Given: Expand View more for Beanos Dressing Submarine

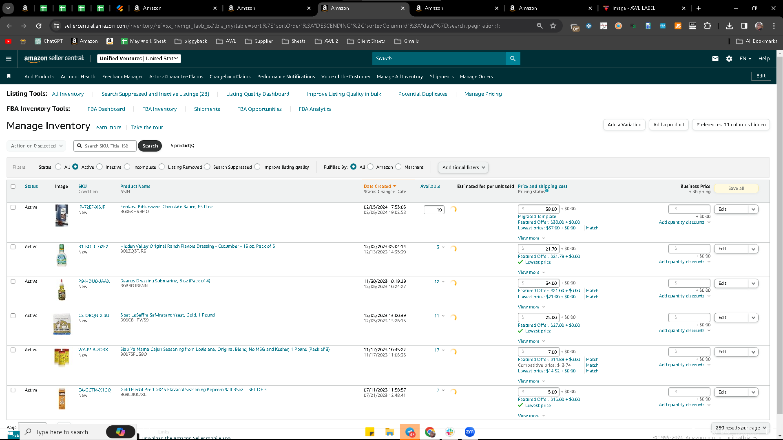Looking at the screenshot, I should point(531,307).
